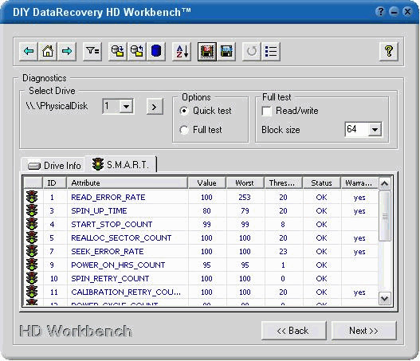Click the blue cylinder drive icon
The height and width of the screenshot is (361, 420).
point(156,51)
